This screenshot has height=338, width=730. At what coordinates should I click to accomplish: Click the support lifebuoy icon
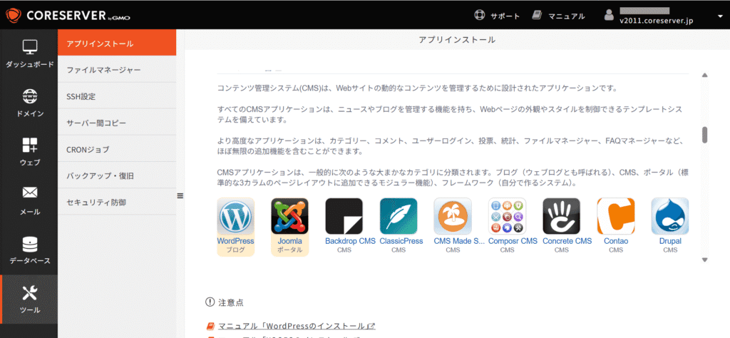coord(480,16)
